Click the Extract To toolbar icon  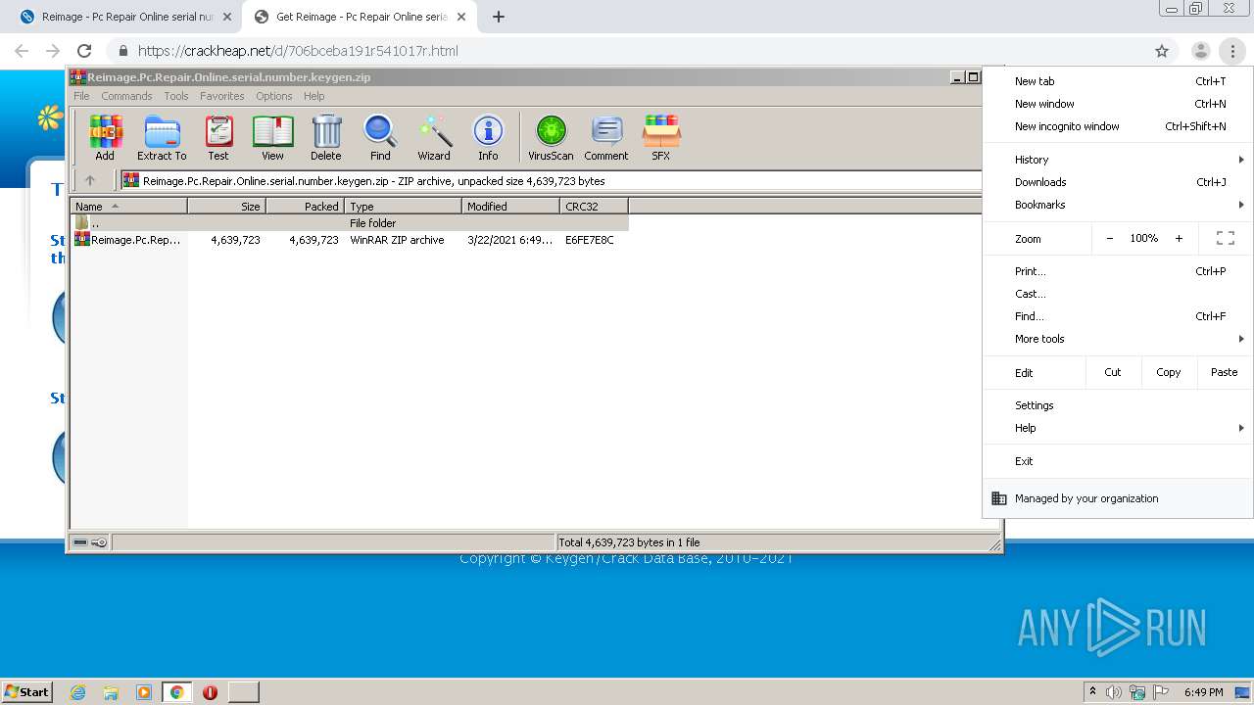click(x=162, y=137)
